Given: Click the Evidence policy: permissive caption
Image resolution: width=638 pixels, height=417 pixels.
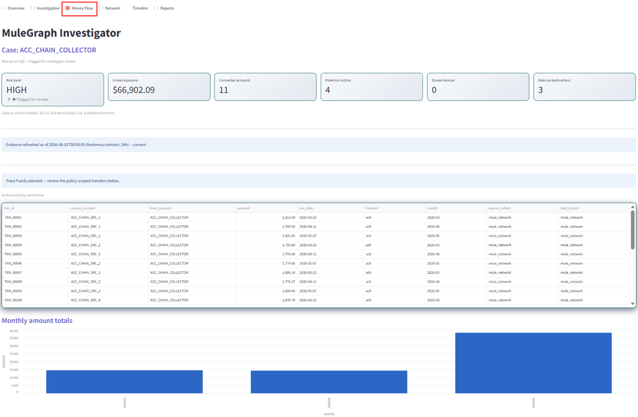Looking at the screenshot, I should click(x=23, y=195).
